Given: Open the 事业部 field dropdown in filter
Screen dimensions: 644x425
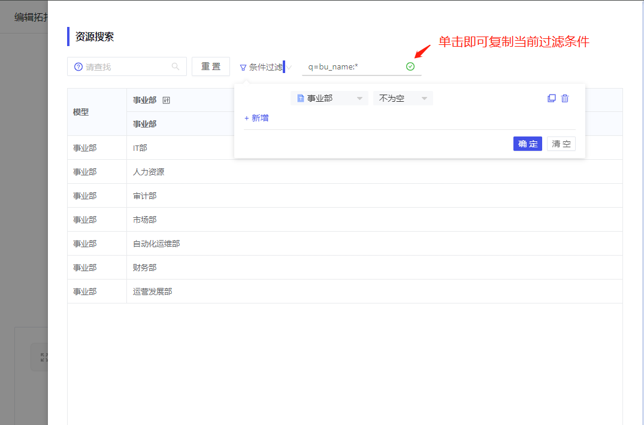Looking at the screenshot, I should (329, 98).
